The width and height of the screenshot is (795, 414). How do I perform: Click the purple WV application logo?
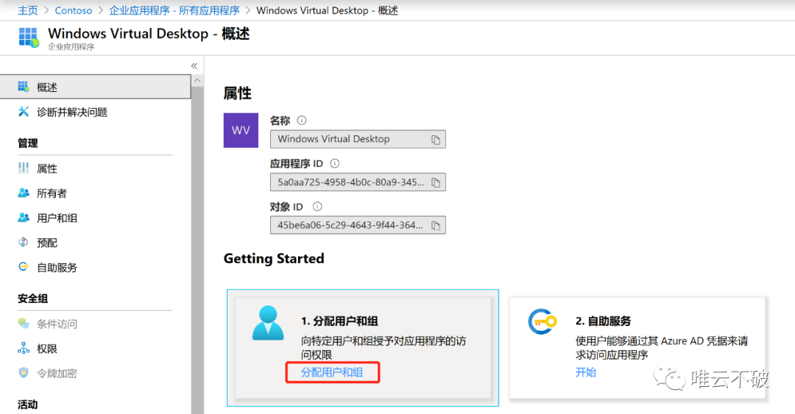click(241, 130)
